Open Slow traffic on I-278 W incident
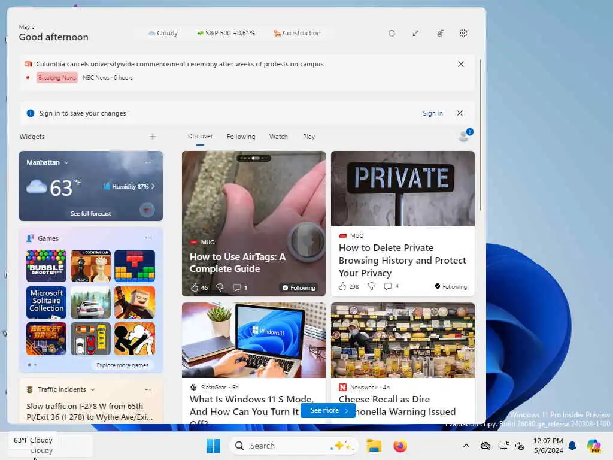 click(x=90, y=411)
